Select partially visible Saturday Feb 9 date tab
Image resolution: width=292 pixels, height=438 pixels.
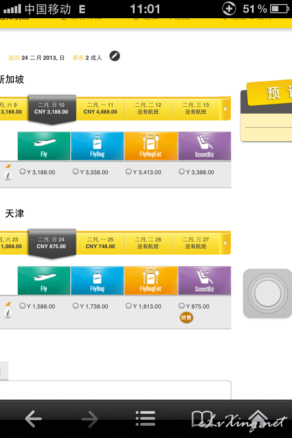point(14,109)
